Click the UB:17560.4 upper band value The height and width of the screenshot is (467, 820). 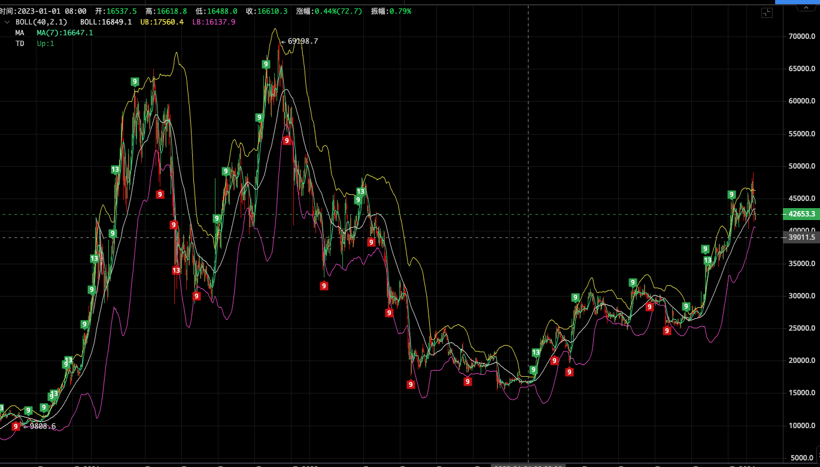click(x=162, y=22)
